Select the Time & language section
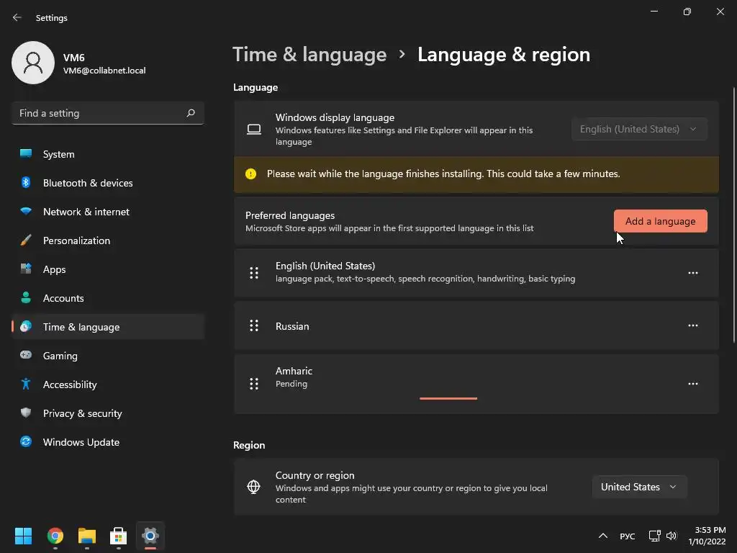737x553 pixels. pos(108,327)
